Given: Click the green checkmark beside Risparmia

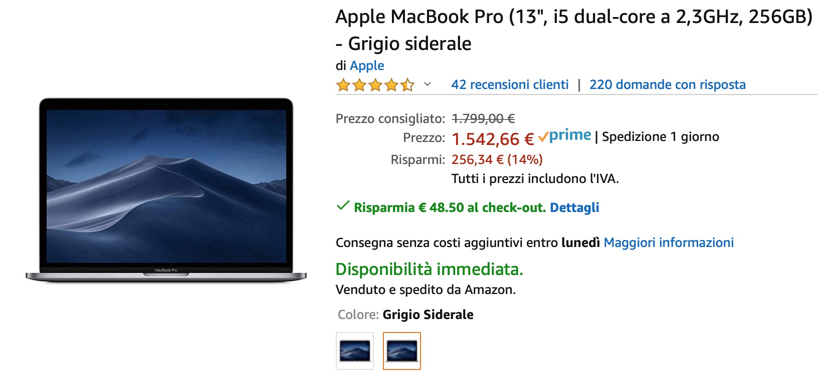Looking at the screenshot, I should [343, 205].
